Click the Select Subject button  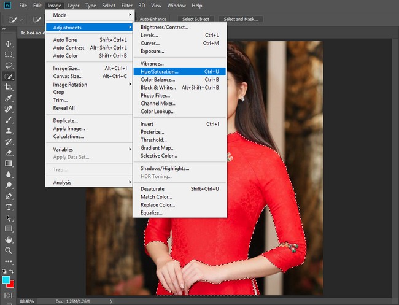[196, 19]
